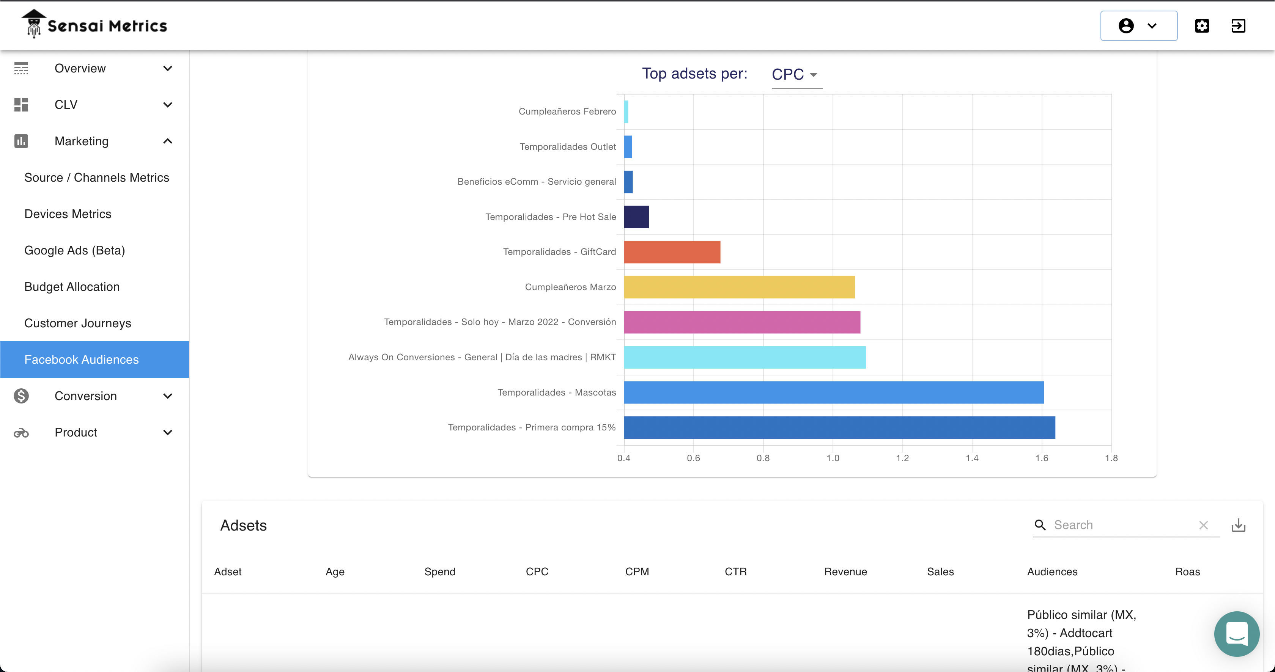Open the chat support bubble
The height and width of the screenshot is (672, 1275).
coord(1237,634)
